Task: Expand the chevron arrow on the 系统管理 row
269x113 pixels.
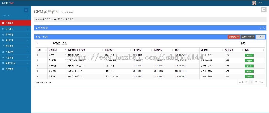Action: [28, 69]
